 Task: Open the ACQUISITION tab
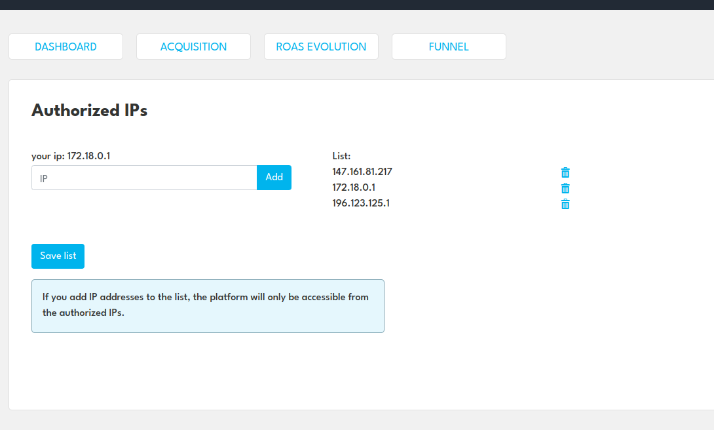tap(193, 47)
